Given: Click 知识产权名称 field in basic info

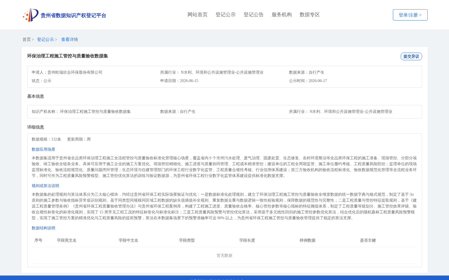Looking at the screenshot, I should tap(81, 111).
